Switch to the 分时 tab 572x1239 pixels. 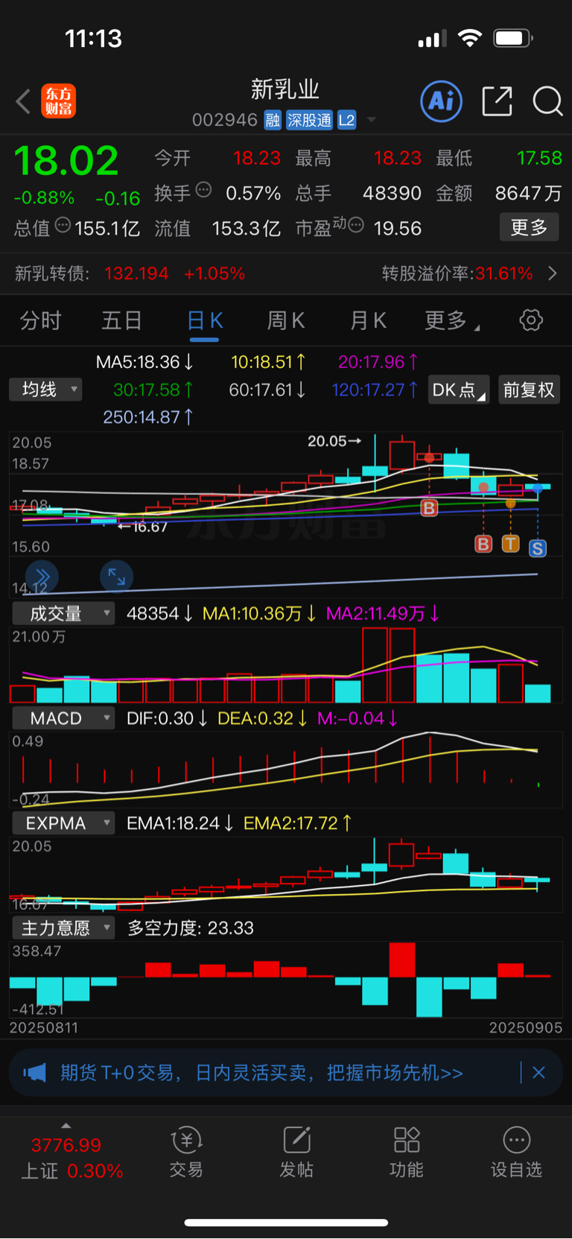click(x=40, y=321)
